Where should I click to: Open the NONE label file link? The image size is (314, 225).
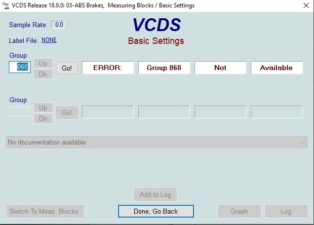(49, 40)
